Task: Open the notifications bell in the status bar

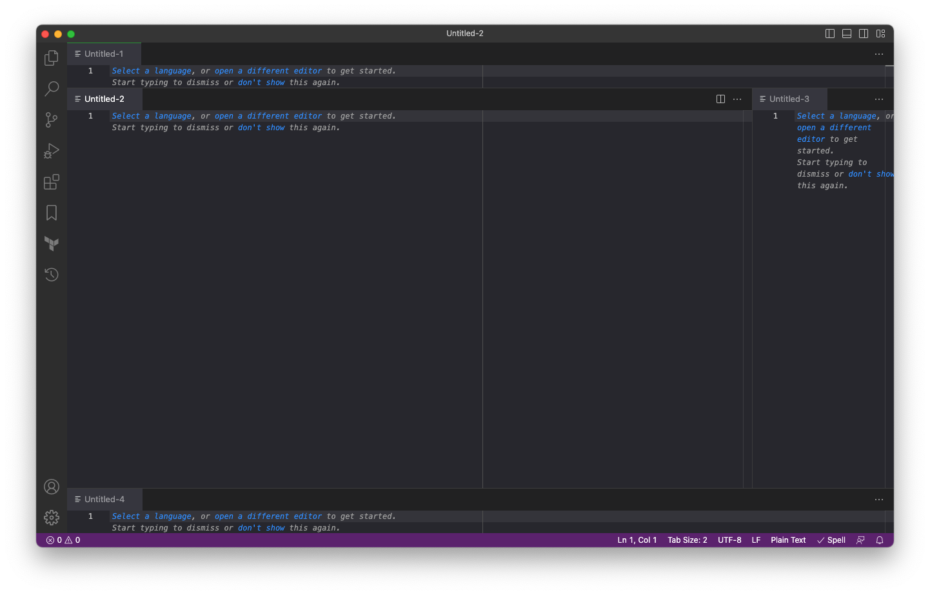Action: click(x=880, y=540)
